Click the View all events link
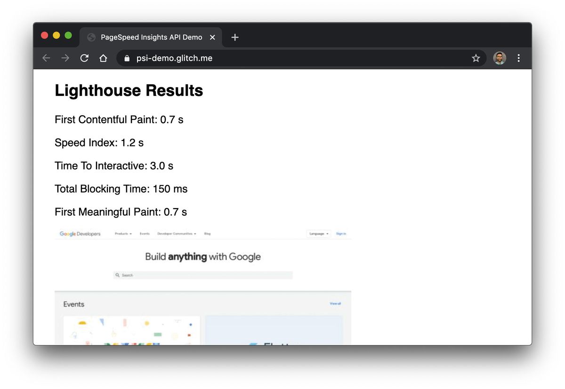This screenshot has height=389, width=565. [335, 303]
